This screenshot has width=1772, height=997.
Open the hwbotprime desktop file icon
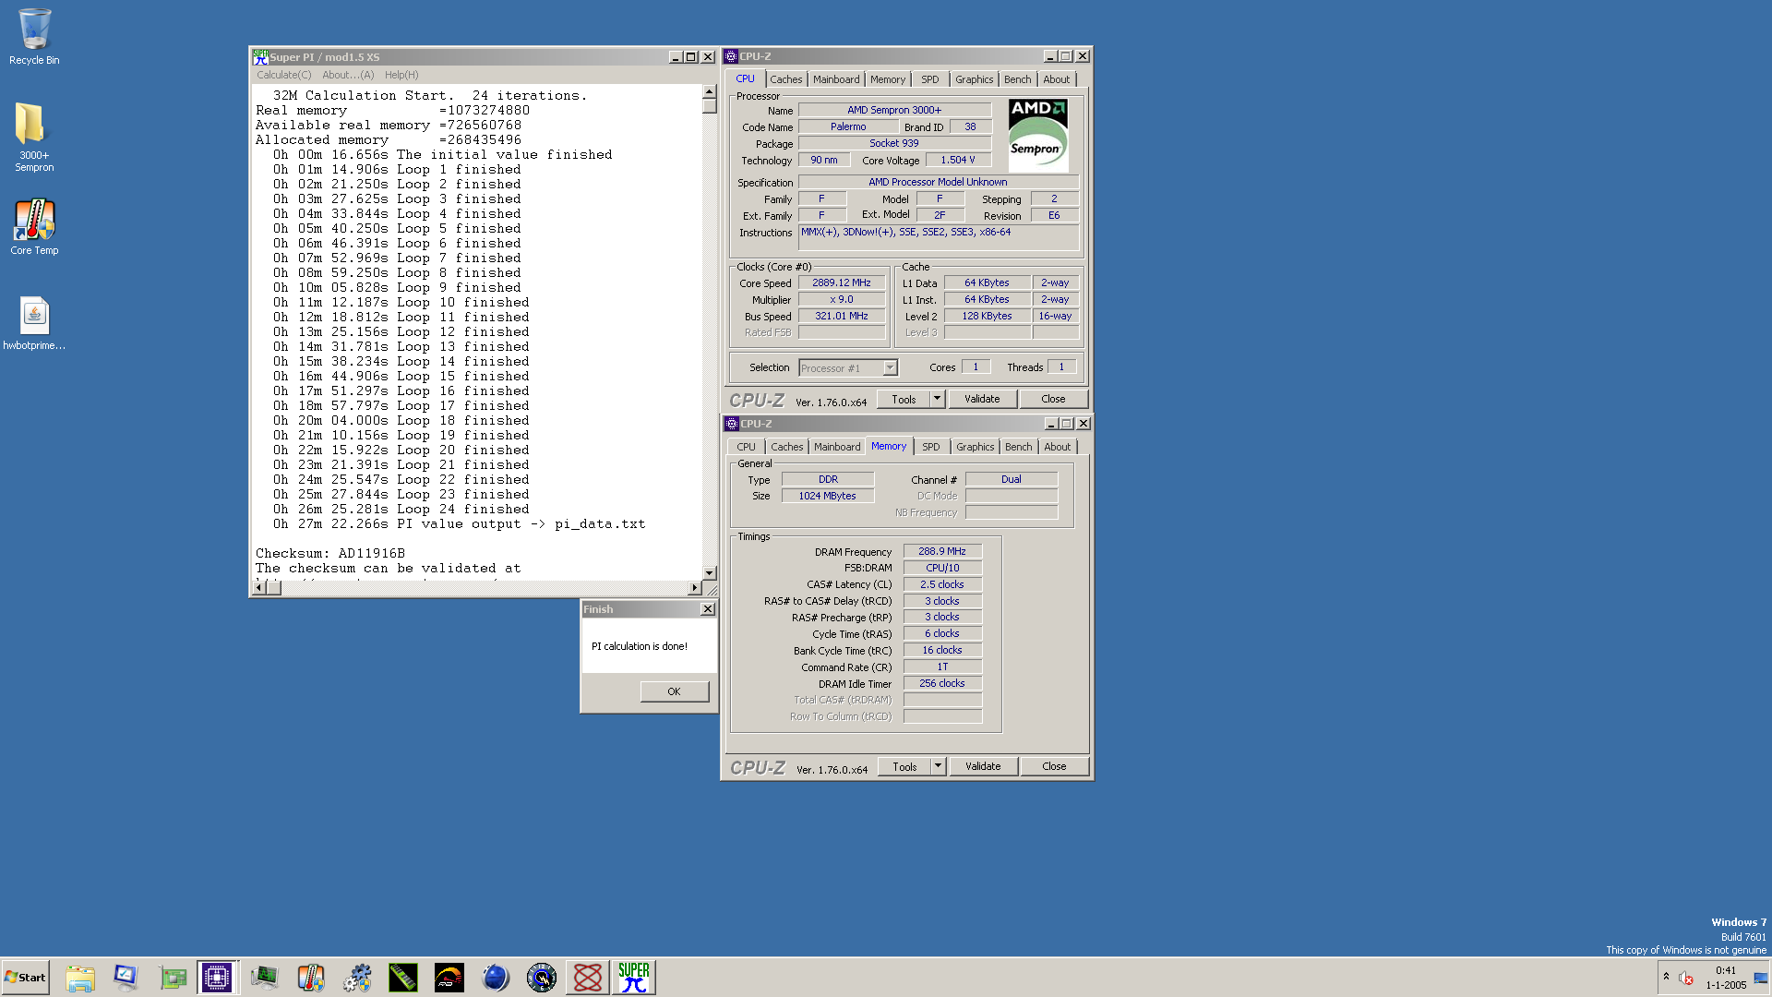[x=34, y=323]
